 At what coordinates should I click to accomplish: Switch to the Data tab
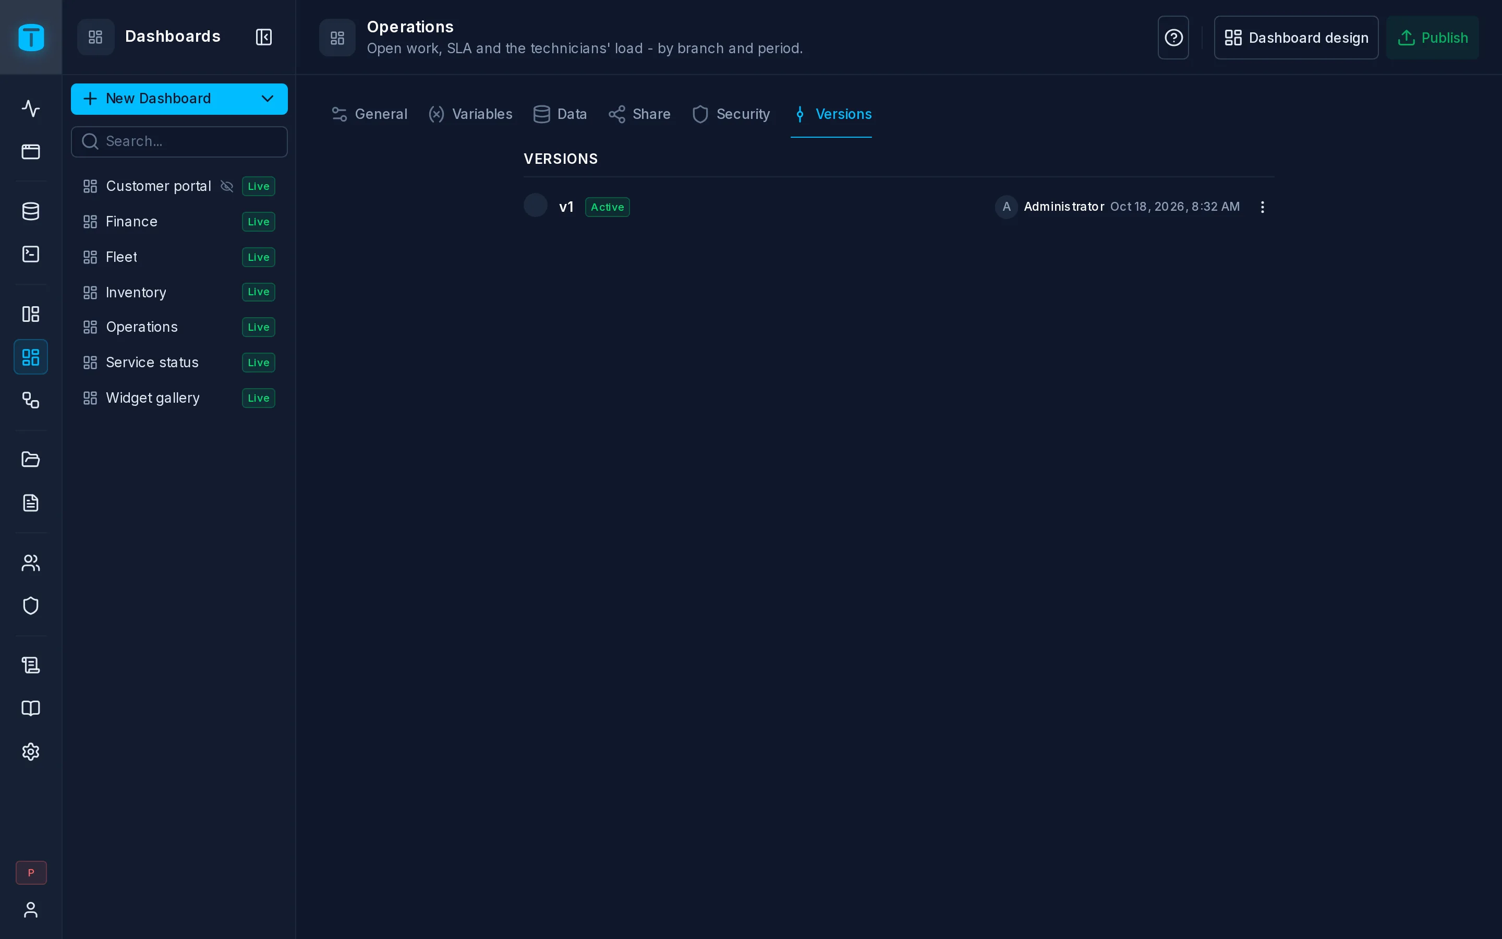[560, 114]
